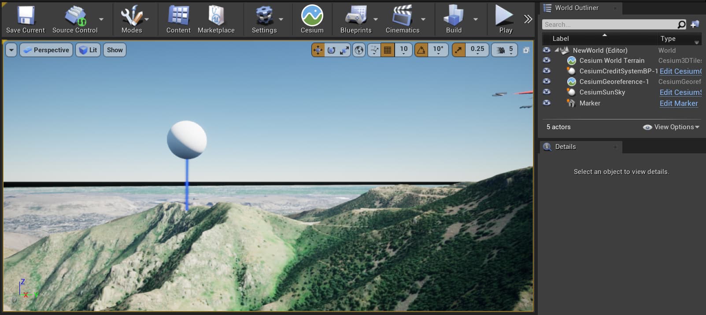Click the Cinematics toolbar button

(403, 20)
